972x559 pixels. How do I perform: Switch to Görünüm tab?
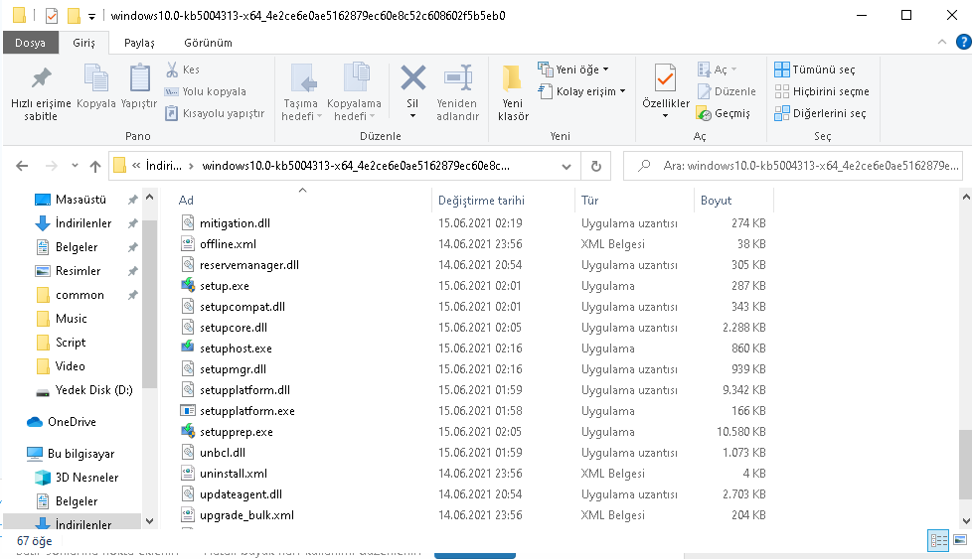[209, 43]
